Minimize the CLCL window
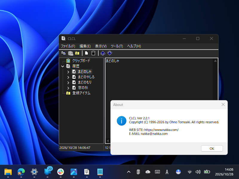Viewport: 239px width, 179px height. 184,38
